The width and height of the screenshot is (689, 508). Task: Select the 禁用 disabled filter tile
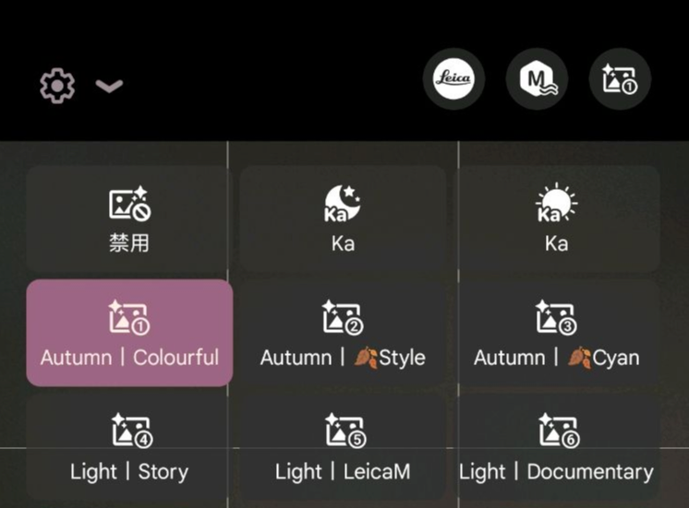click(x=129, y=219)
